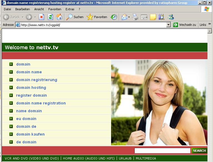Open the 'domain kaufen' link
This screenshot has width=213, height=162.
click(x=31, y=134)
